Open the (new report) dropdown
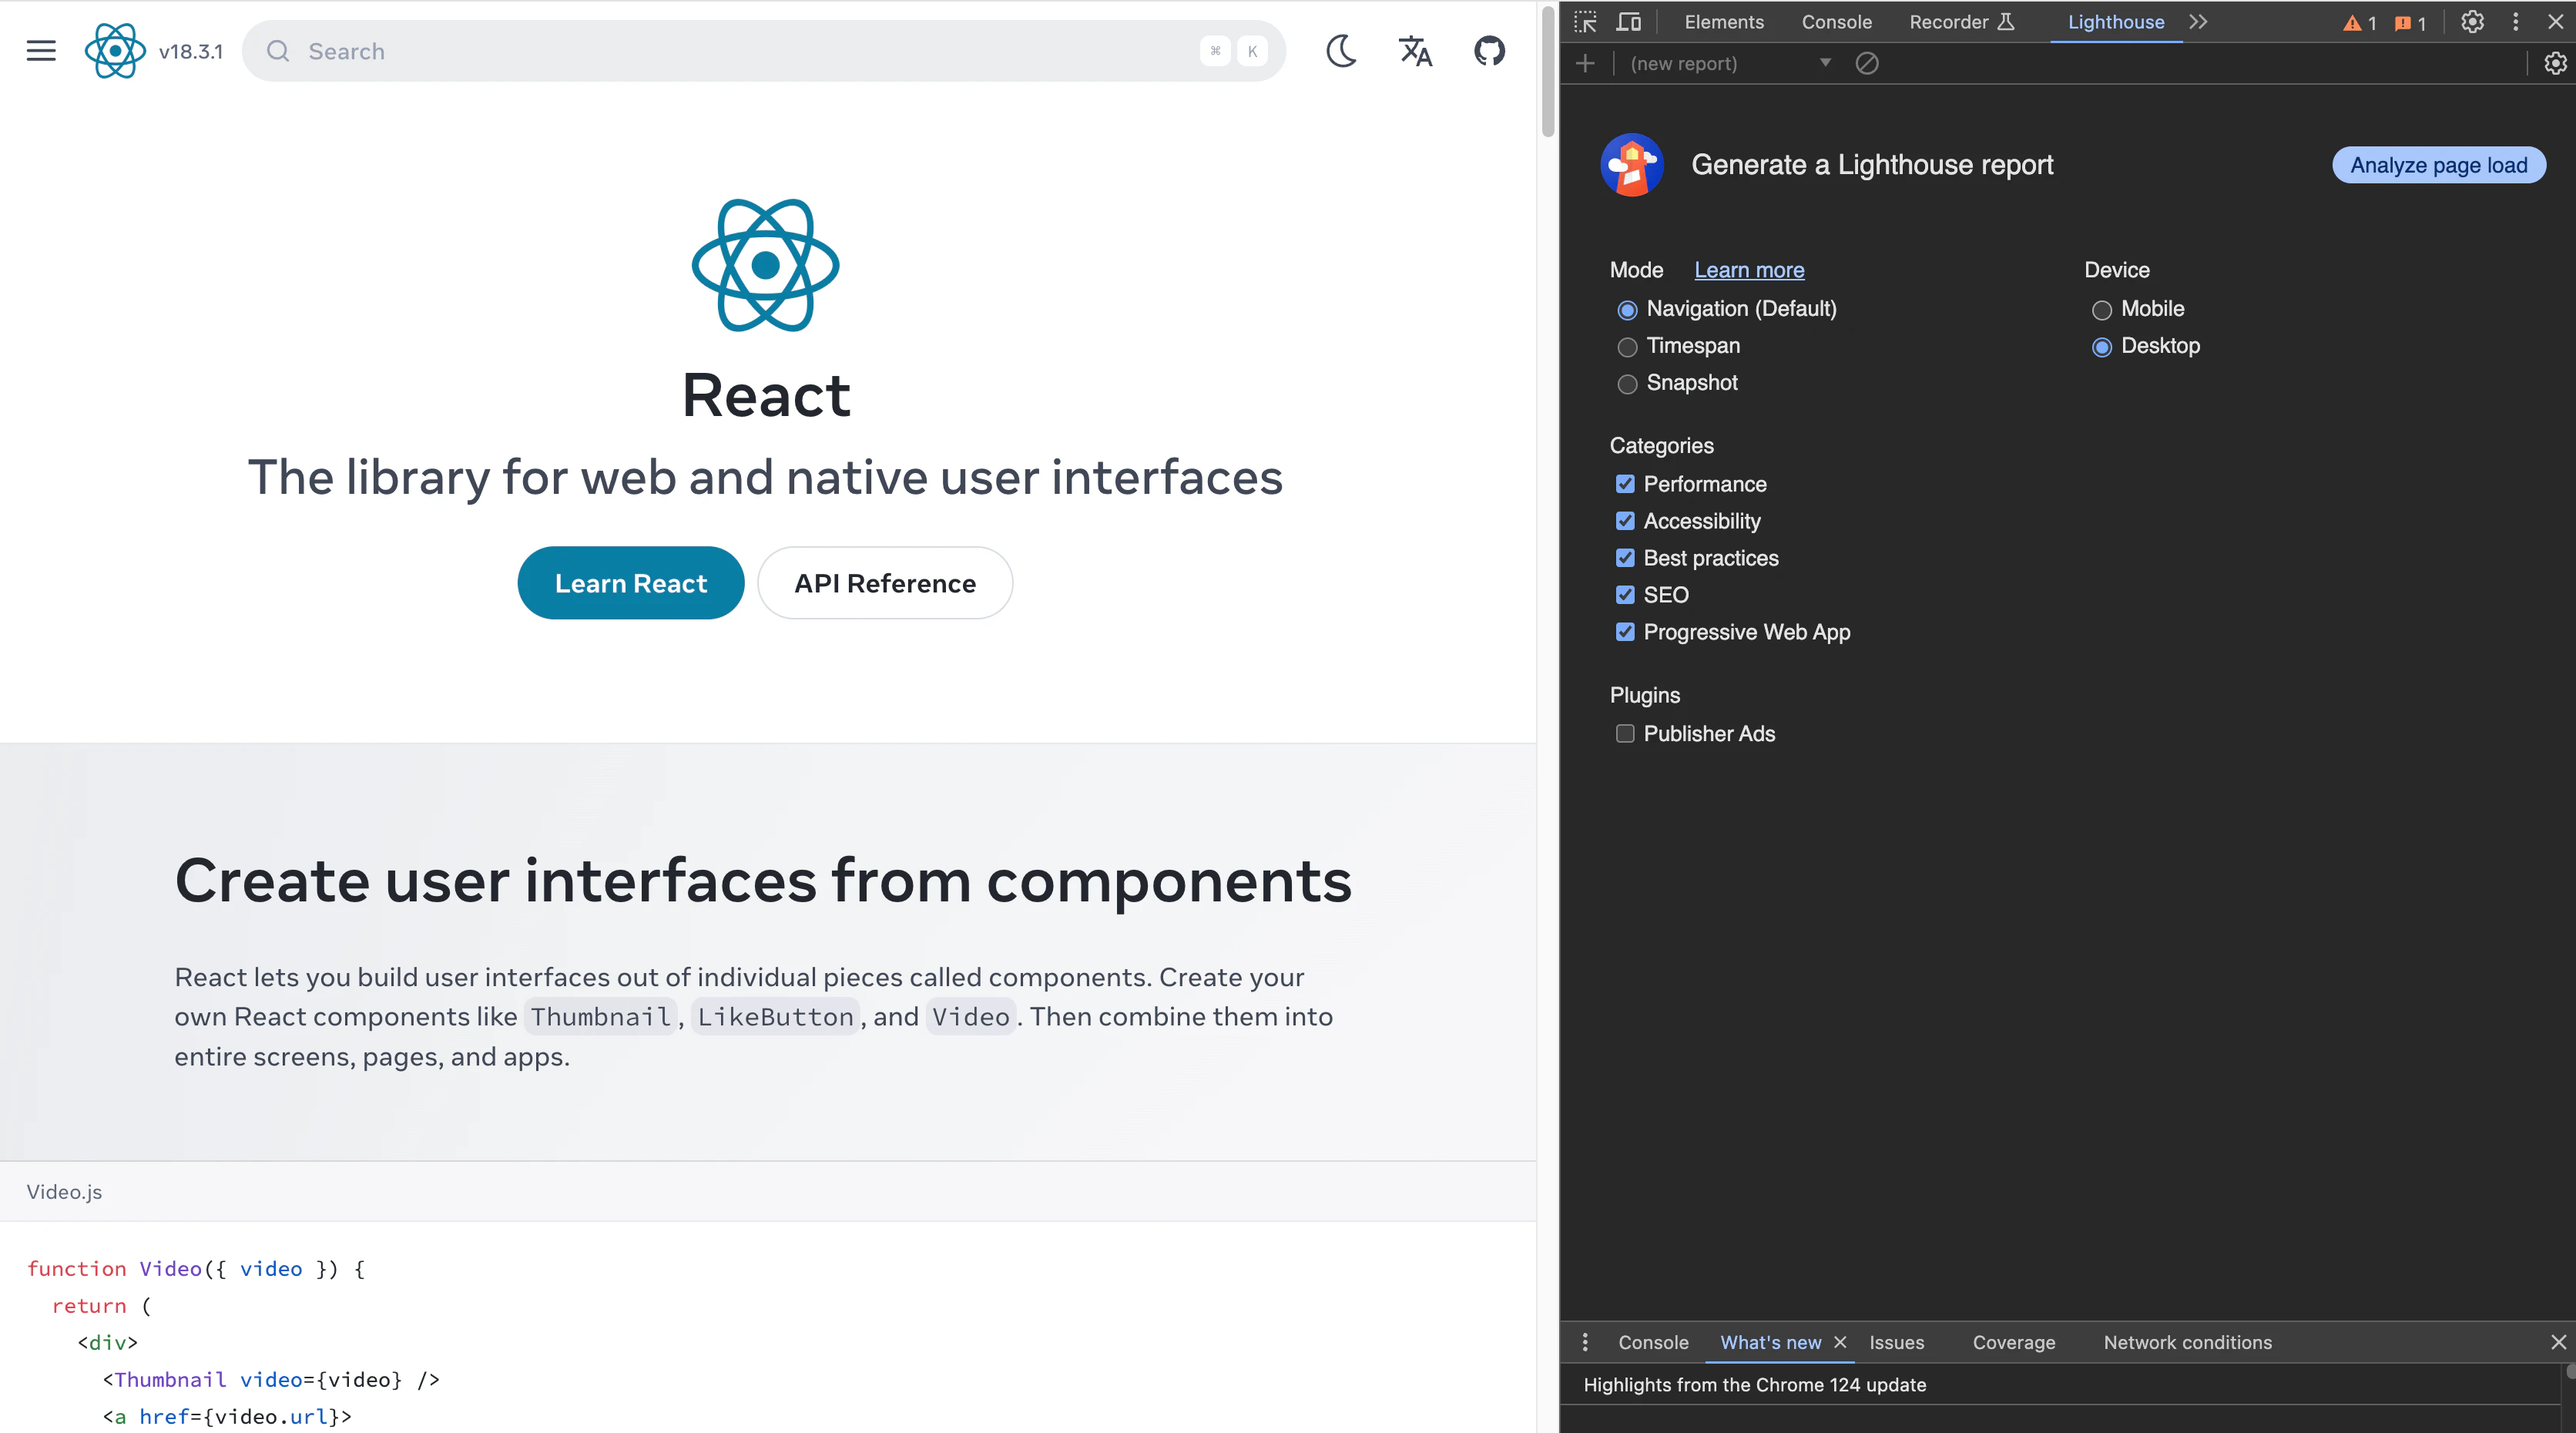 click(1730, 64)
